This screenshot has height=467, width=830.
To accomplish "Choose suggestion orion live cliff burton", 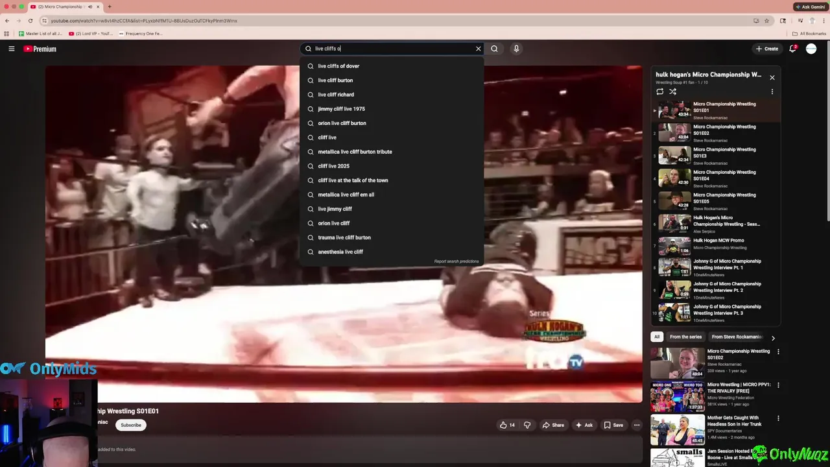I will click(392, 123).
